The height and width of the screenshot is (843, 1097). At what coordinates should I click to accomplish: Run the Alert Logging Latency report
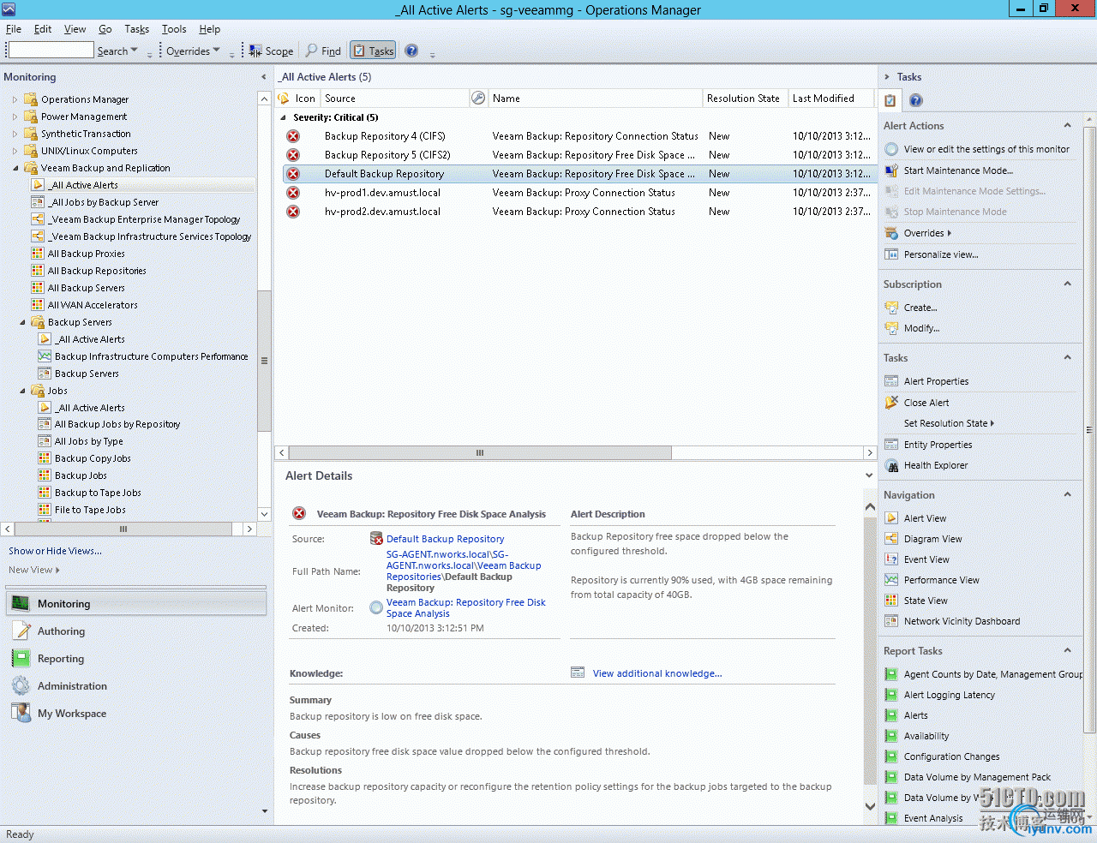click(x=949, y=695)
